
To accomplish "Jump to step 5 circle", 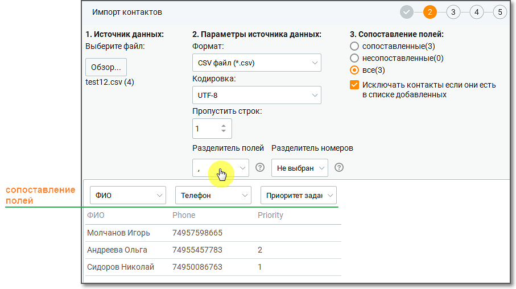I will pos(500,12).
